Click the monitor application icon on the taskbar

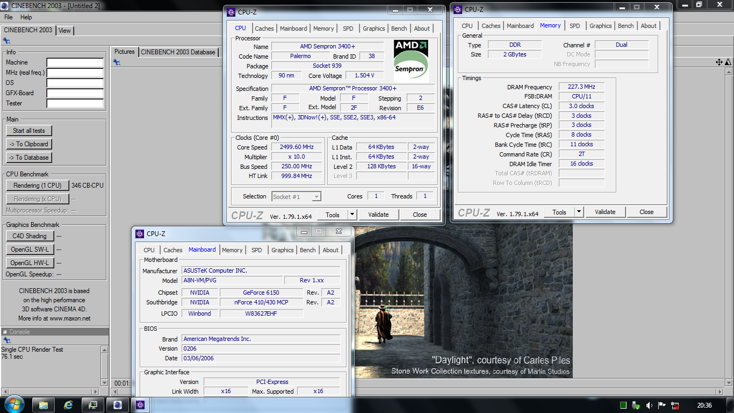coord(93,405)
